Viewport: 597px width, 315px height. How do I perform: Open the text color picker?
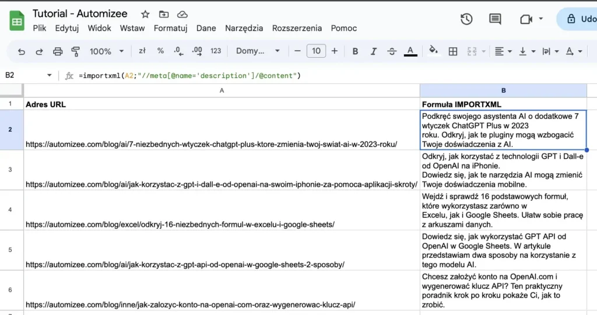[410, 51]
